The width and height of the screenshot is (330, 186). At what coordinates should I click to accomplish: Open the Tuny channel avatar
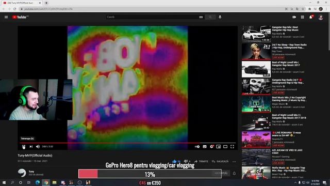[x=22, y=173]
